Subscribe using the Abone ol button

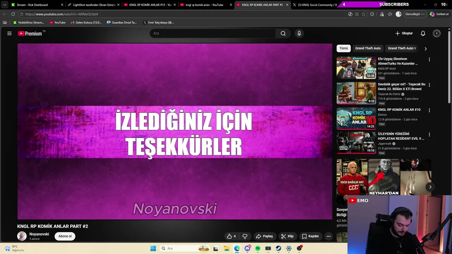tap(65, 236)
